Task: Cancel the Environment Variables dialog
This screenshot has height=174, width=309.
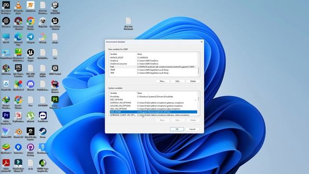Action: [x=192, y=129]
